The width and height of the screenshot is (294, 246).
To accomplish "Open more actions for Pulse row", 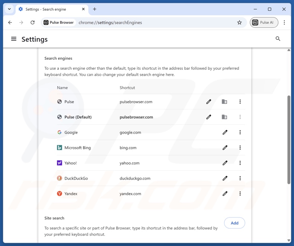I will pyautogui.click(x=240, y=102).
